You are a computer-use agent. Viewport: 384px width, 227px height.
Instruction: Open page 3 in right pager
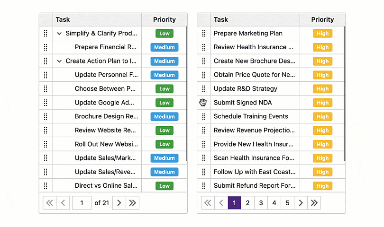pos(261,203)
